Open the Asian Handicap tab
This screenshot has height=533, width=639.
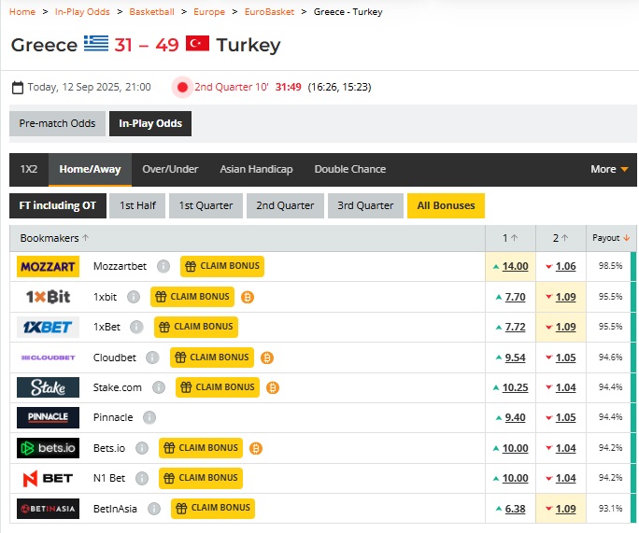256,169
